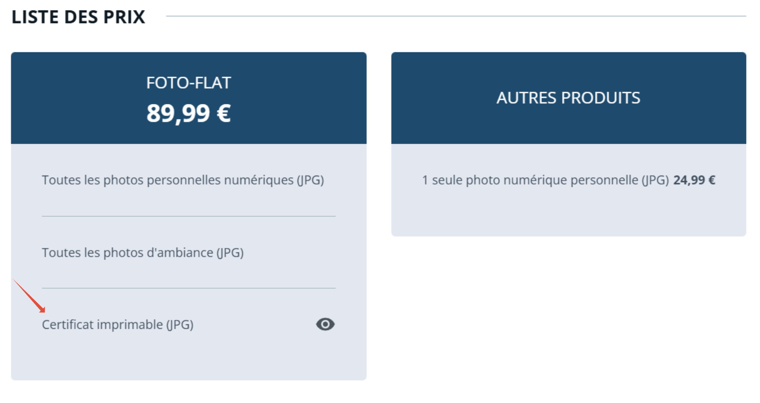Click the LISTE DES PRIX heading
The width and height of the screenshot is (760, 403).
tap(78, 17)
